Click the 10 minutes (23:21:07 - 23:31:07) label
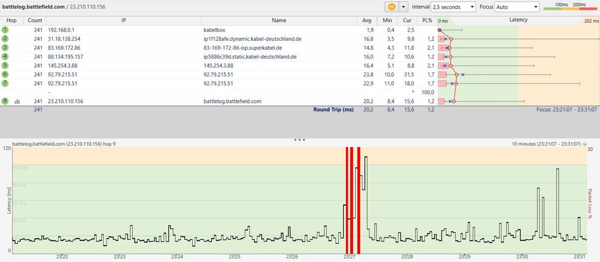The width and height of the screenshot is (600, 262). click(547, 144)
